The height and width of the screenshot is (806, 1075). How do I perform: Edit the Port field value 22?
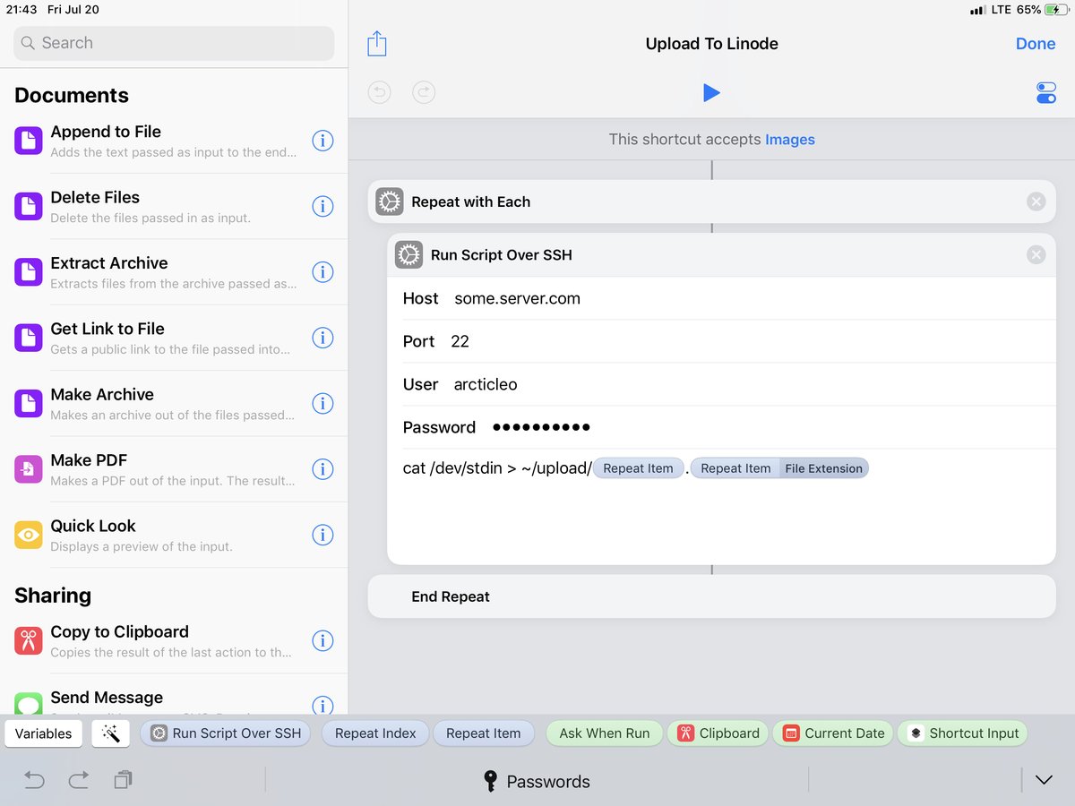click(x=721, y=341)
